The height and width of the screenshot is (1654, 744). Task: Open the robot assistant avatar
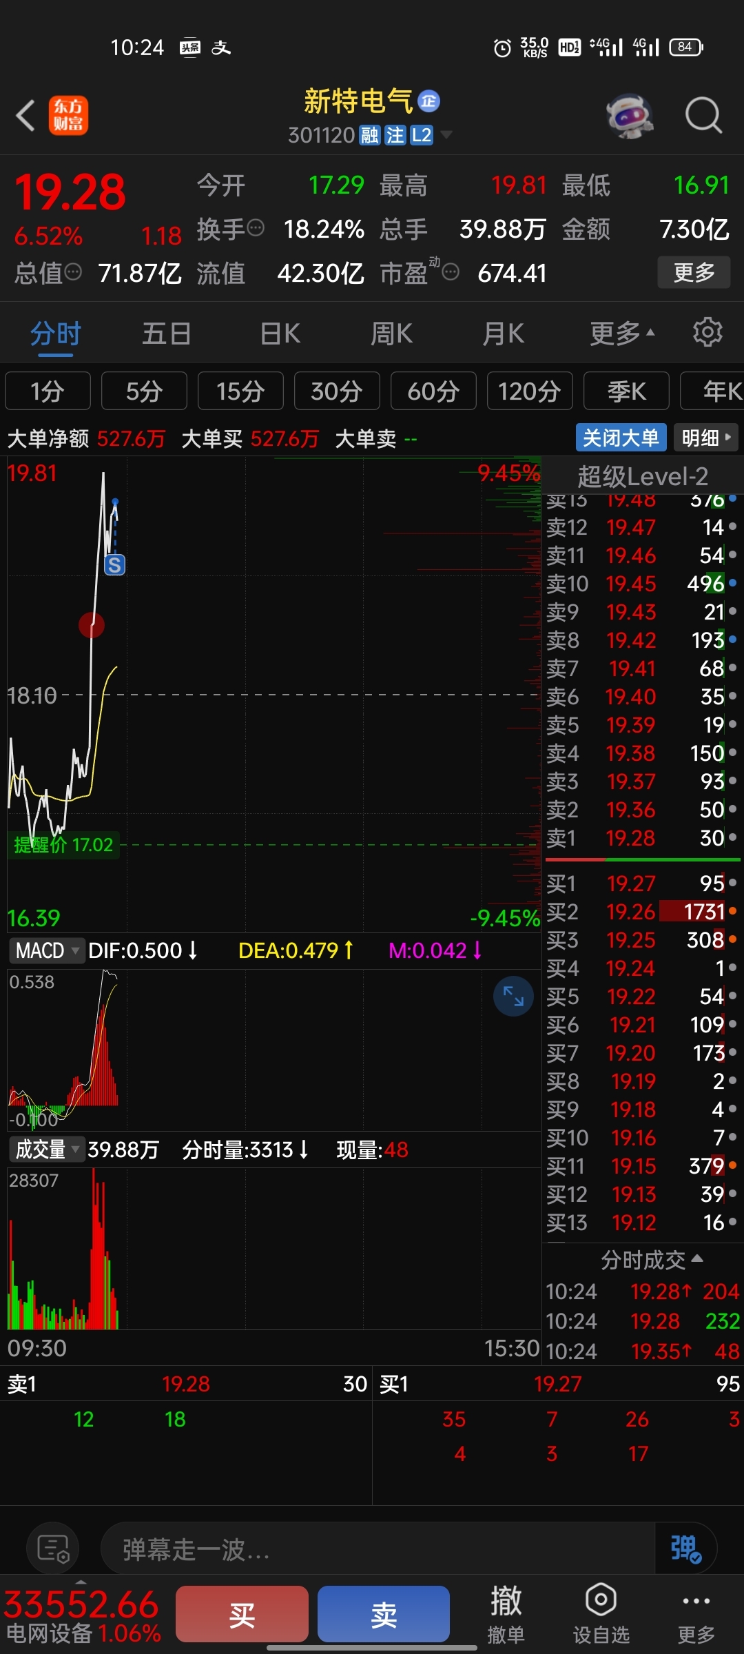tap(630, 115)
